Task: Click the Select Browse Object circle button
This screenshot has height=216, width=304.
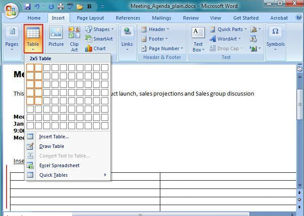Action: point(300,199)
